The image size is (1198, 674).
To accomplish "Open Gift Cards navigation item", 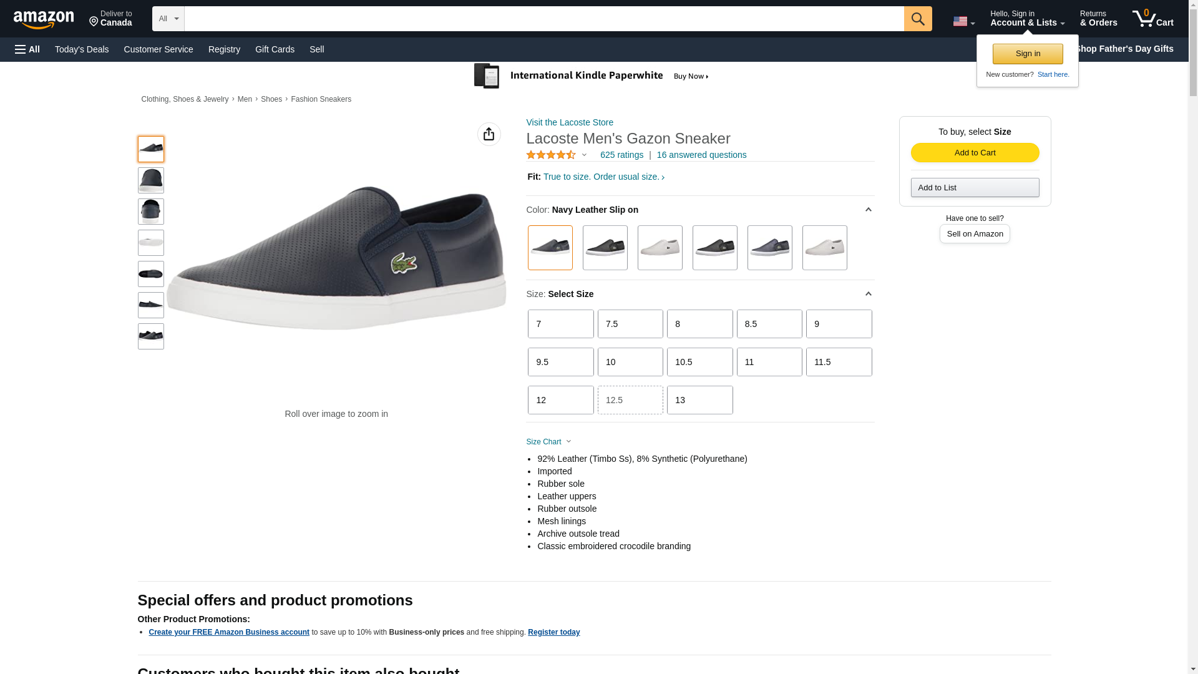I will tap(275, 49).
